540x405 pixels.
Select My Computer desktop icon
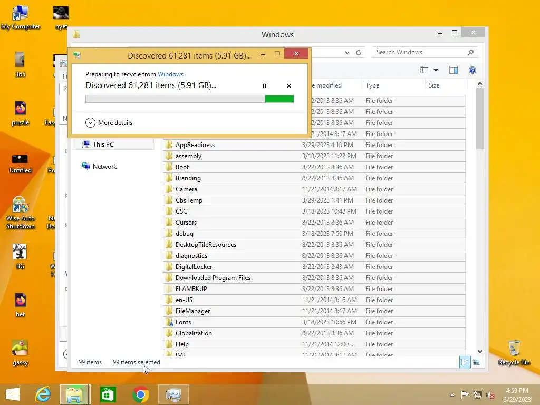click(21, 17)
